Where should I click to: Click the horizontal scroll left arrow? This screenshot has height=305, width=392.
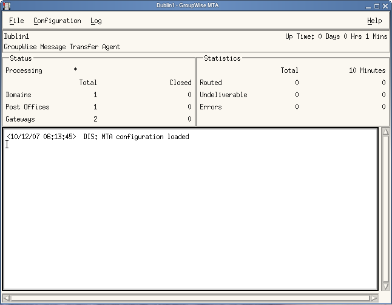coord(7,298)
